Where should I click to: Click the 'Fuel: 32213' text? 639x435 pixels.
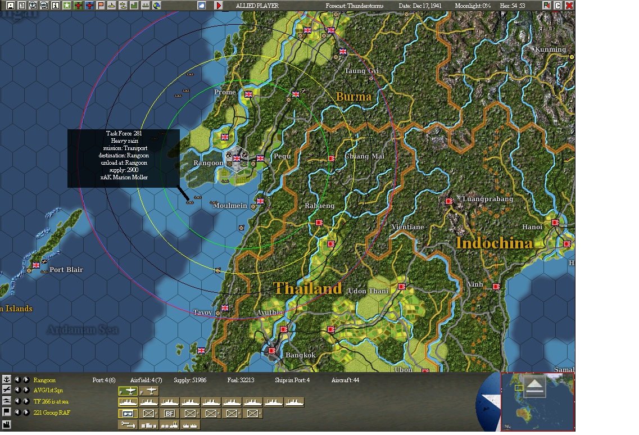point(241,380)
